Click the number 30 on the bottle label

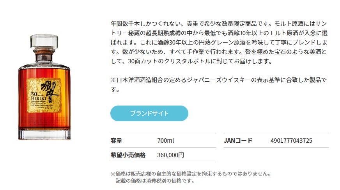point(34,94)
